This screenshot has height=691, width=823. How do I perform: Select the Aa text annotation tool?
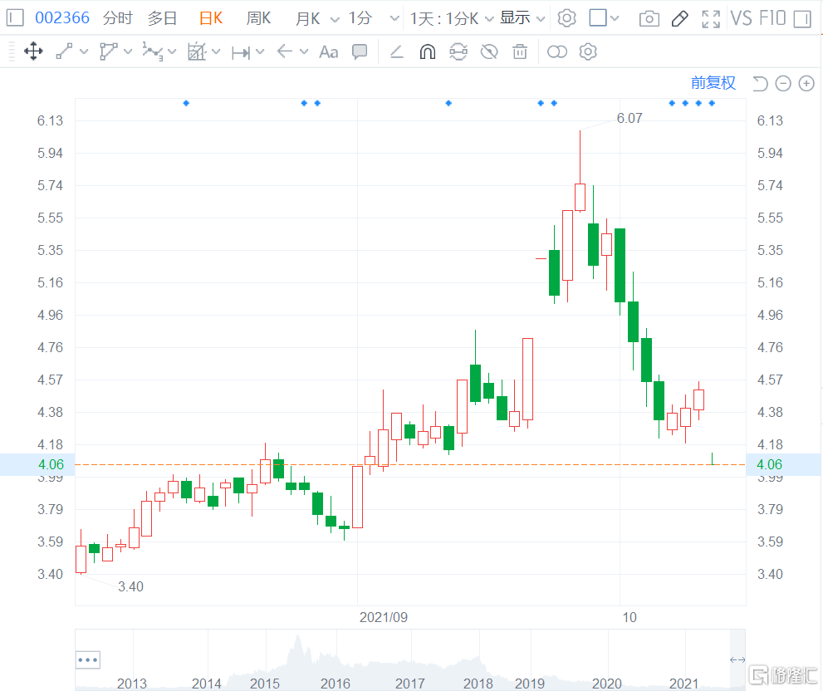pyautogui.click(x=329, y=52)
